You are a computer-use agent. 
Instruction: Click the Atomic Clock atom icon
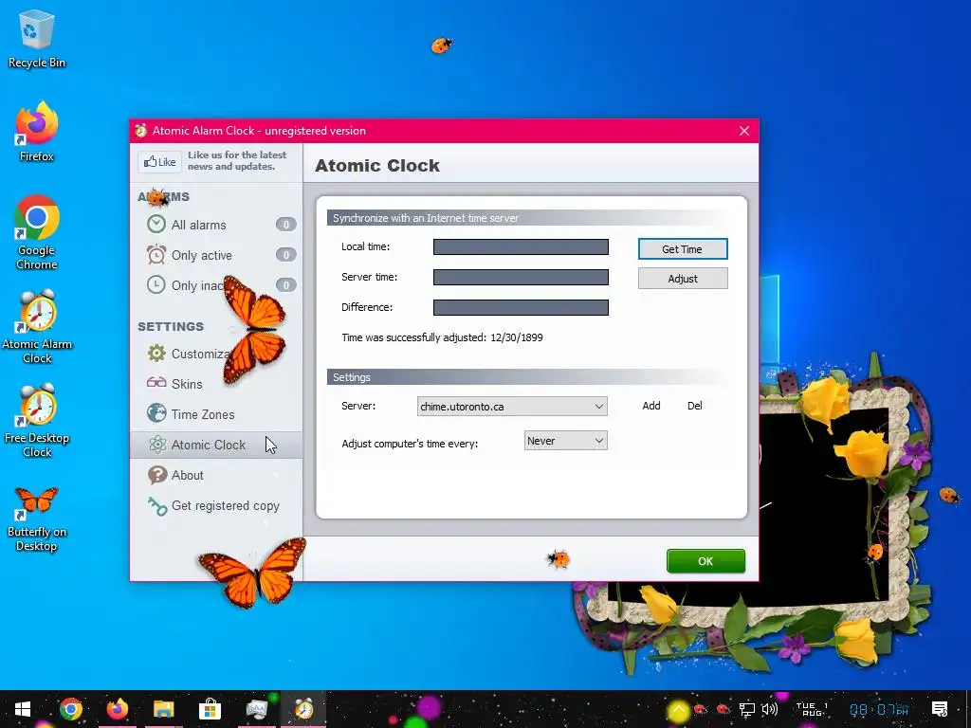(157, 444)
